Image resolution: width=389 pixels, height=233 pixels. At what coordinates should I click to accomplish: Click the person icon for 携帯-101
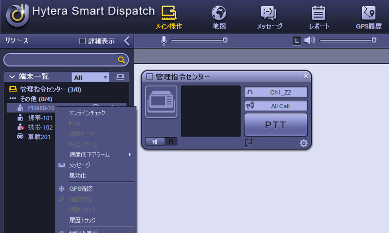point(20,118)
